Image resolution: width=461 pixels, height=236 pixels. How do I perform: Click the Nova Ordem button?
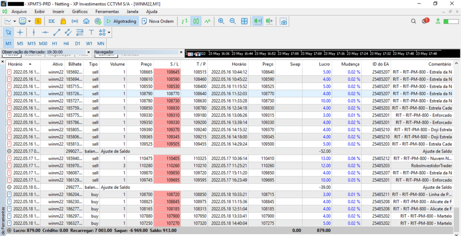tap(157, 21)
